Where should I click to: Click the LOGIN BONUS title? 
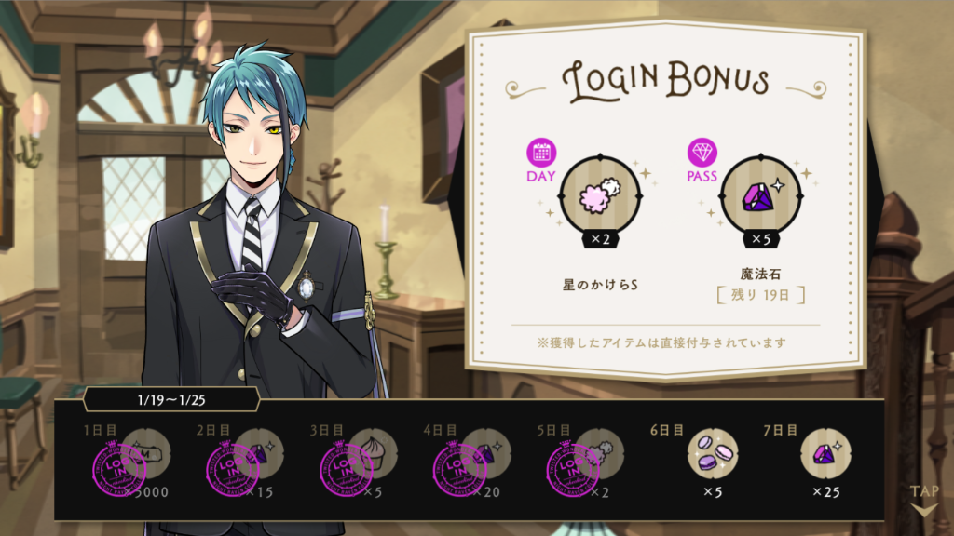pyautogui.click(x=665, y=81)
